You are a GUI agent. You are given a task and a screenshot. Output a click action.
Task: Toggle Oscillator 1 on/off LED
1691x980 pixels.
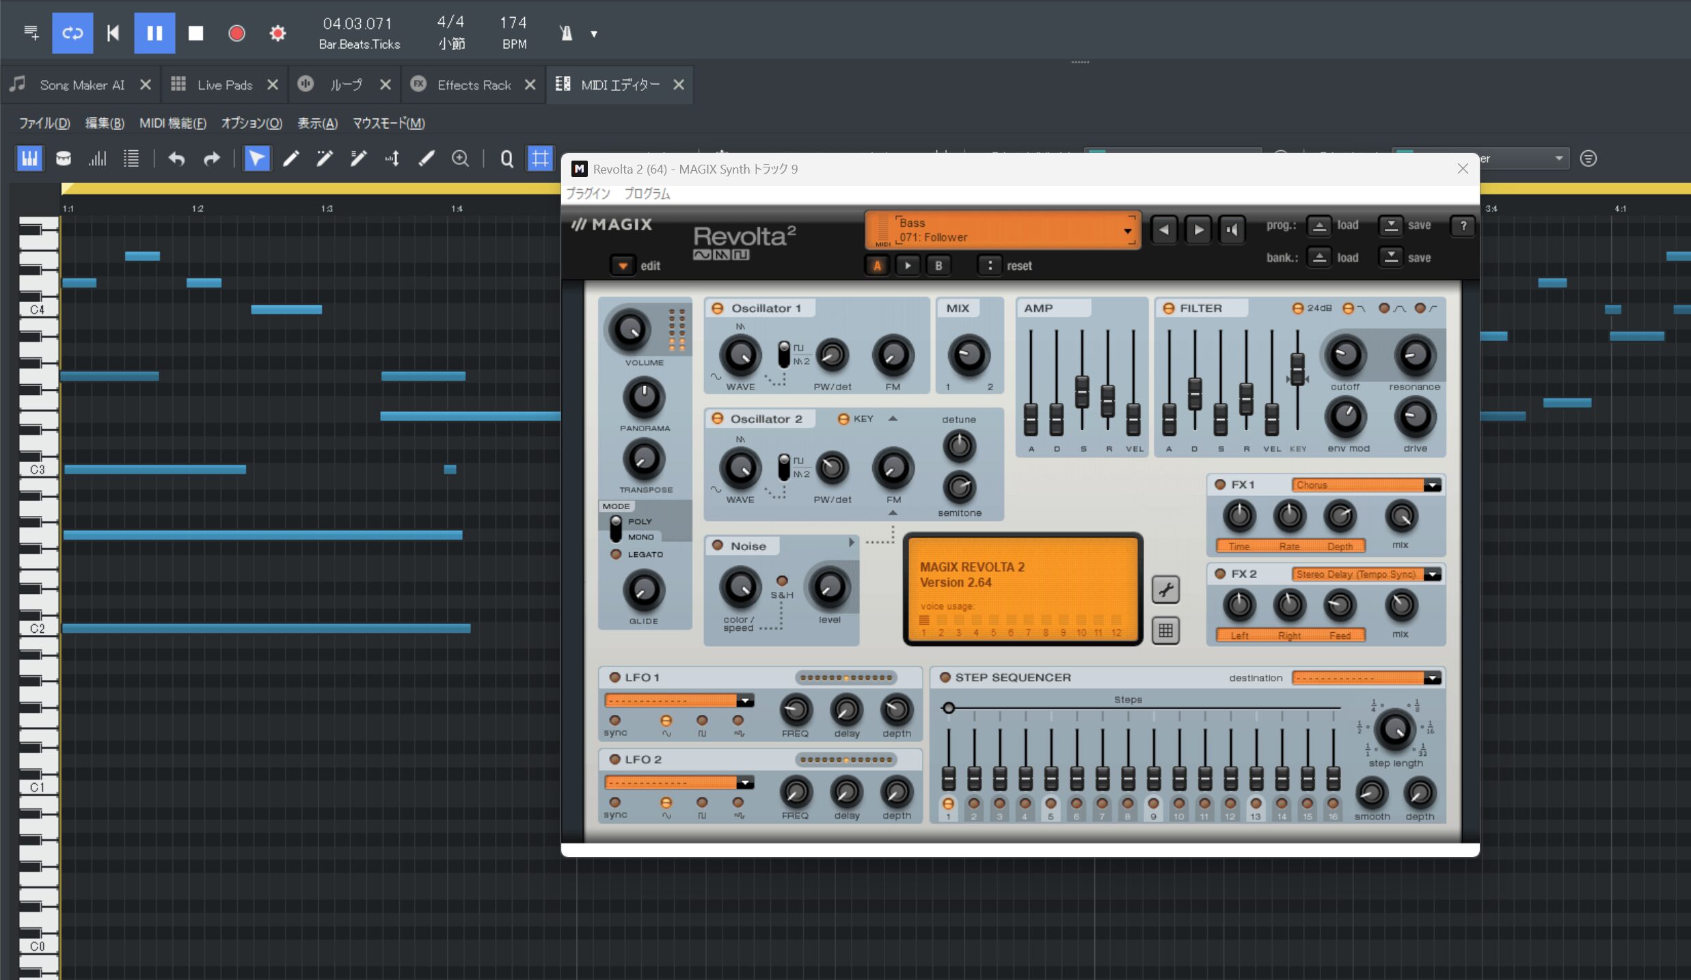718,308
